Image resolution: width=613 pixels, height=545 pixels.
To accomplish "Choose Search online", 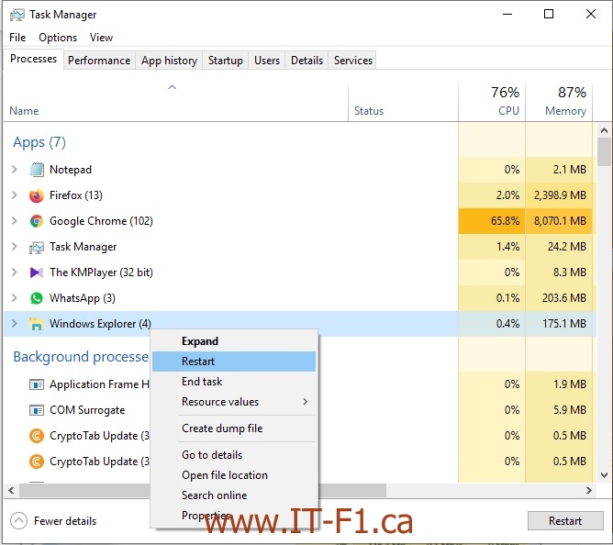I will (234, 495).
